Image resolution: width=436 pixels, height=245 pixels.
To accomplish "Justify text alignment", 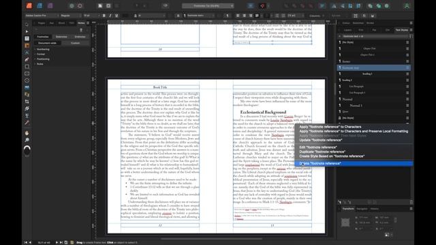I will [257, 16].
